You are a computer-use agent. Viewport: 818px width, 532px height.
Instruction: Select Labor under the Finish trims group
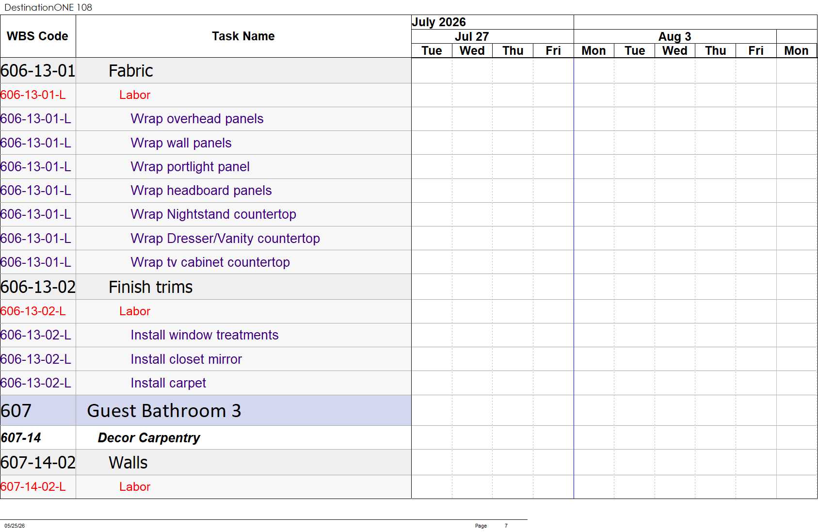(x=135, y=311)
